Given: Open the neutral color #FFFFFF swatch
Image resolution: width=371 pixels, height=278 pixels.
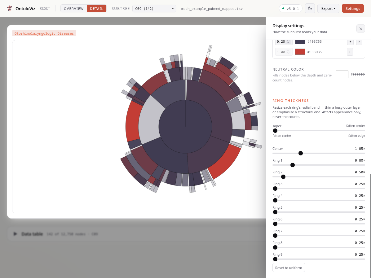Looking at the screenshot, I should coord(342,74).
